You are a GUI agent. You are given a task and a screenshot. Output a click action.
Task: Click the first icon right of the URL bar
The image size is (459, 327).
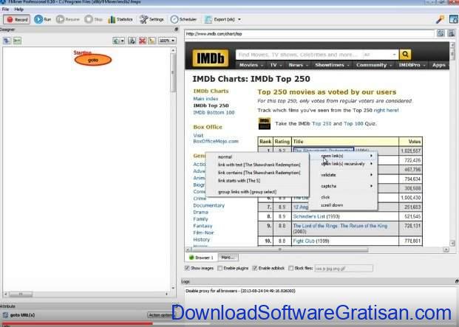[x=441, y=33]
